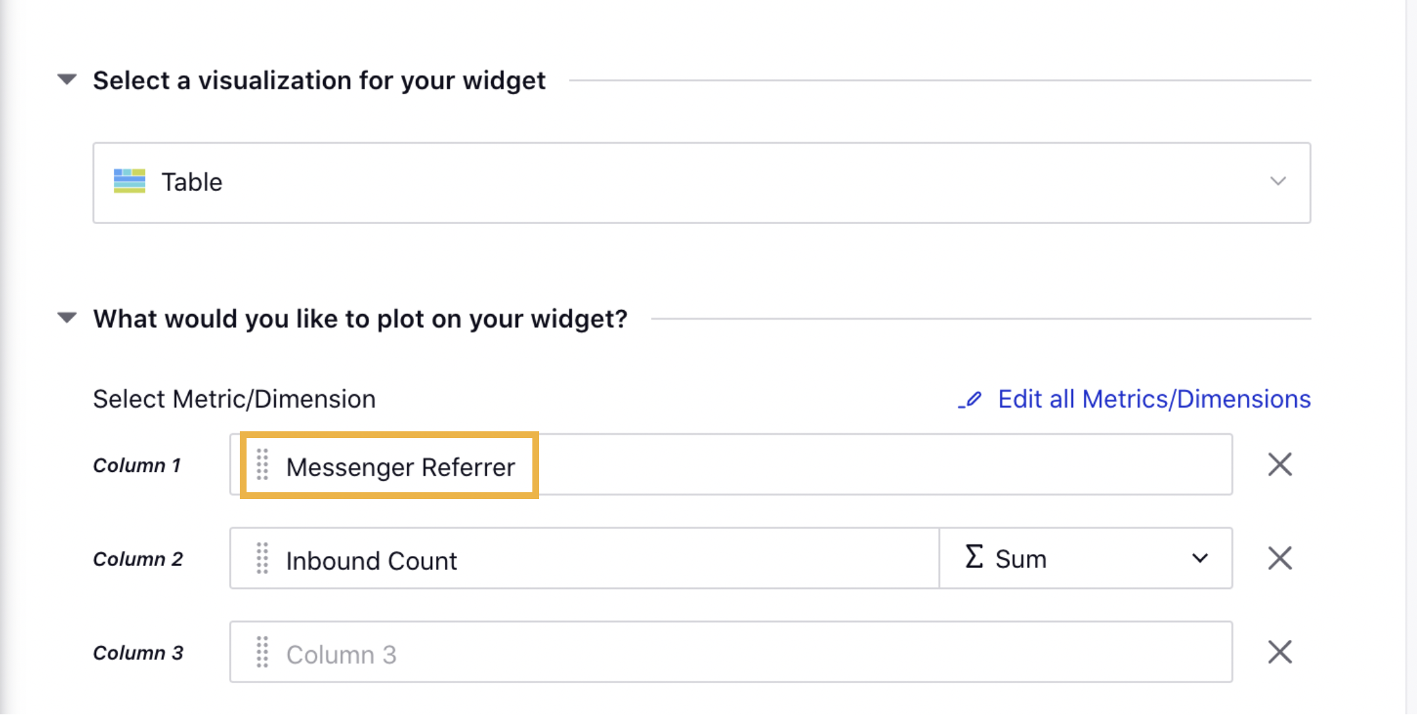Image resolution: width=1417 pixels, height=715 pixels.
Task: Remove Column 2 with its X icon
Action: [x=1279, y=559]
